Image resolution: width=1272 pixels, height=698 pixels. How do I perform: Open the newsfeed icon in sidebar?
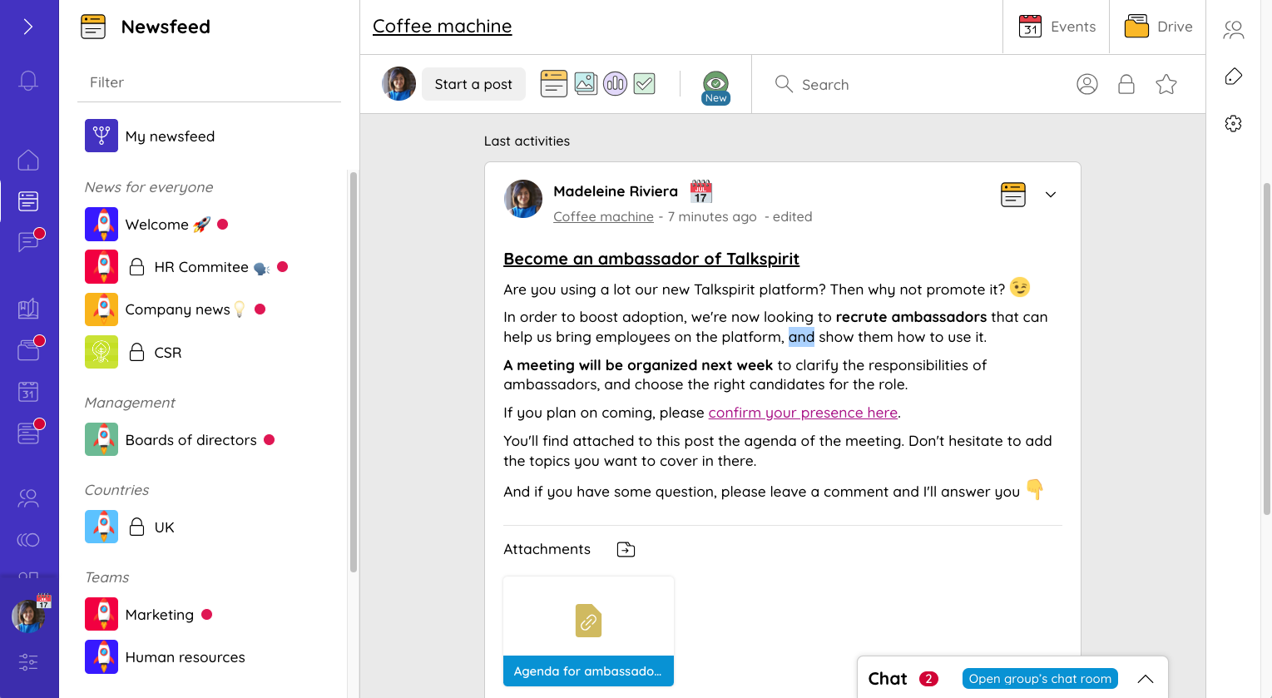pyautogui.click(x=28, y=200)
